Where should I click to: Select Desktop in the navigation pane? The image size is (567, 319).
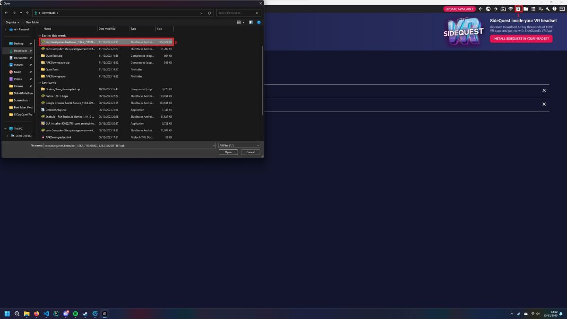(18, 43)
